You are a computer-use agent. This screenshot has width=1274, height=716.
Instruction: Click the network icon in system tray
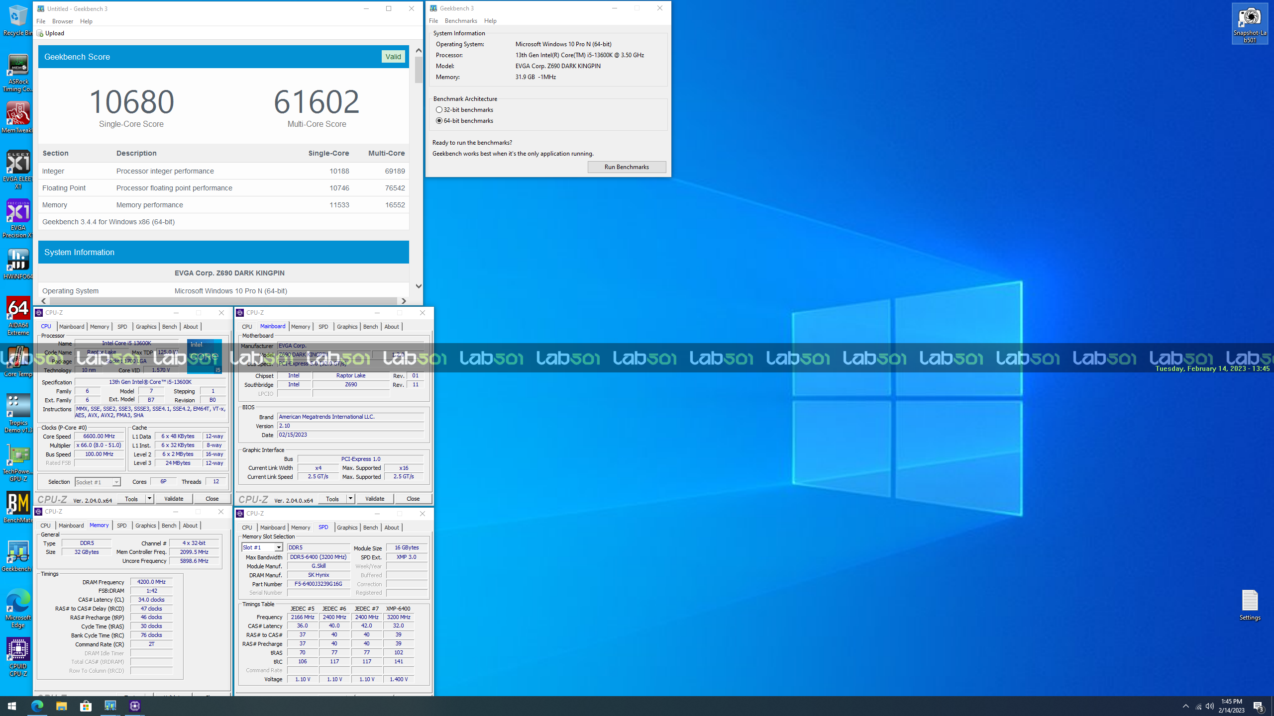(x=1198, y=706)
